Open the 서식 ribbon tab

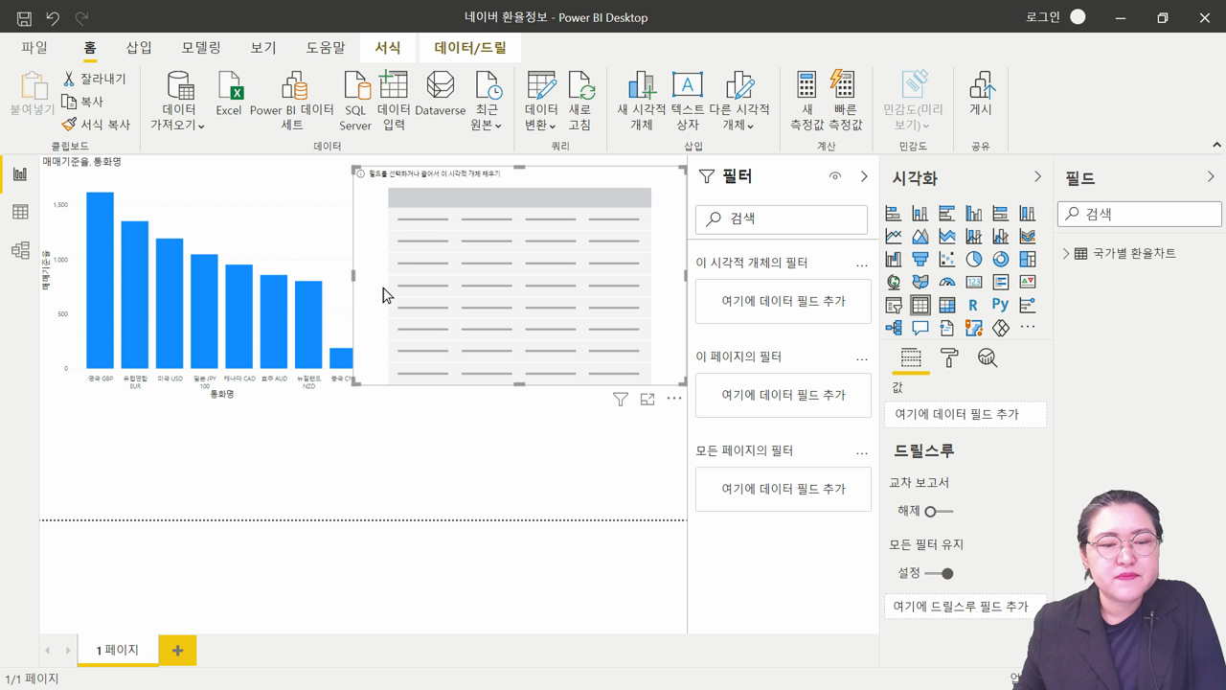tap(388, 47)
